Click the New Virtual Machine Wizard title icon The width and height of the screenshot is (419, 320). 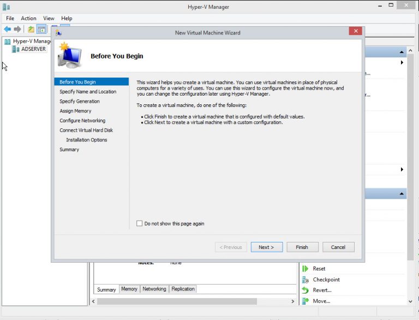click(x=58, y=33)
